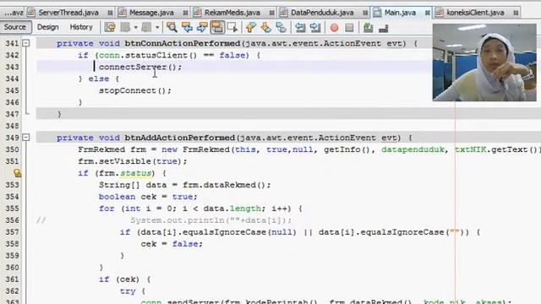The width and height of the screenshot is (541, 304).
Task: Click the connectServer() call in the code
Action: (140, 67)
